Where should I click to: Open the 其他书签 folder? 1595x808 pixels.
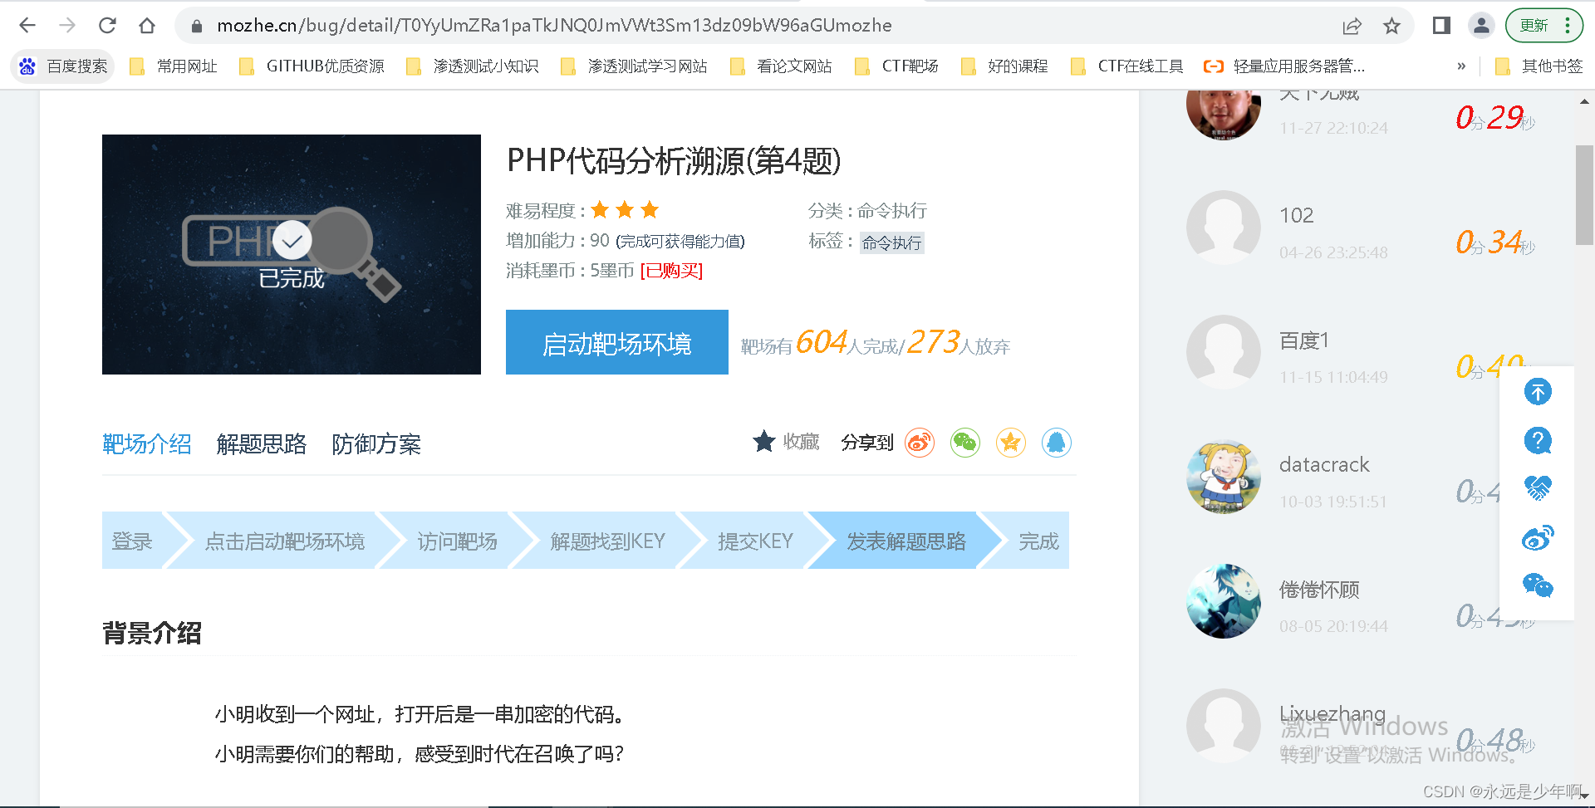pyautogui.click(x=1539, y=66)
